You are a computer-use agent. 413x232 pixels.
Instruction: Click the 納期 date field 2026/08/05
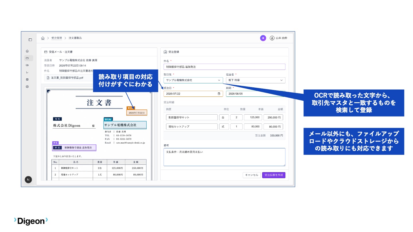[256, 94]
